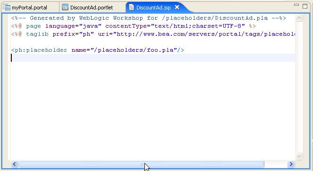Click the contentType="text/html;charset=UTF-8" attribute

[x=175, y=26]
